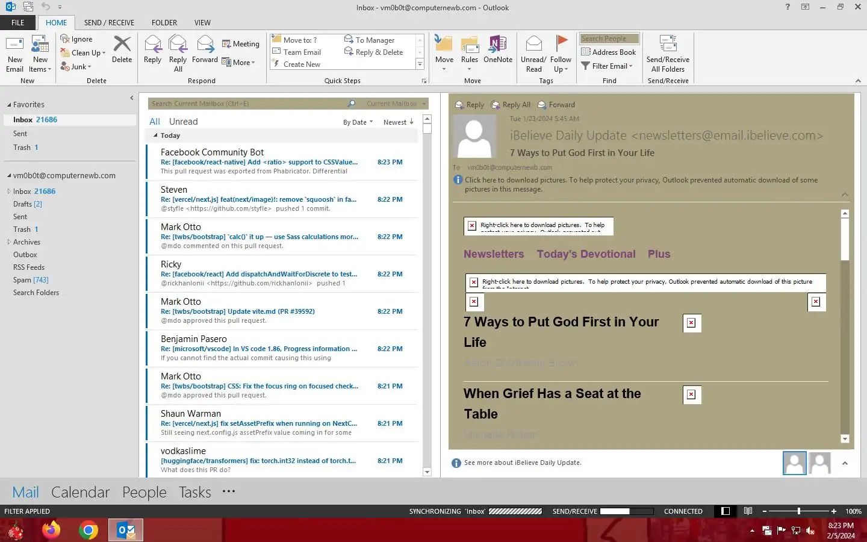Click the search magnifier icon
The width and height of the screenshot is (867, 542).
[352, 104]
